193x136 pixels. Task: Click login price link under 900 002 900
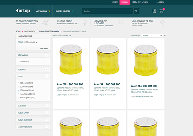point(105,95)
